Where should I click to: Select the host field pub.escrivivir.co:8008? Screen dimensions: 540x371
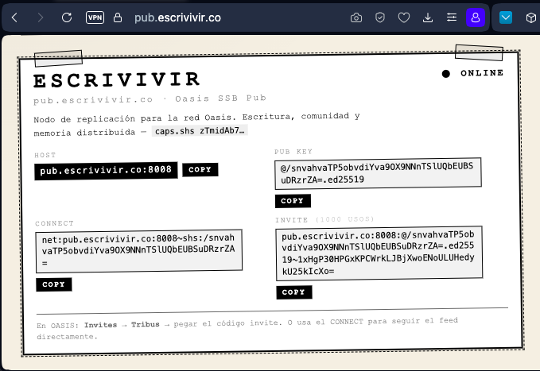pos(106,171)
